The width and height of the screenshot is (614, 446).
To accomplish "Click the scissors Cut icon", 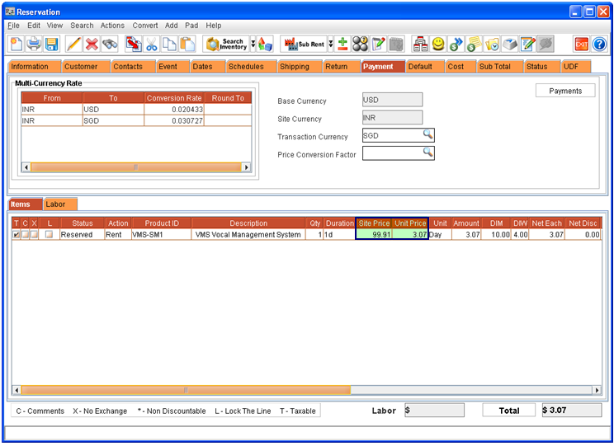I will point(152,45).
